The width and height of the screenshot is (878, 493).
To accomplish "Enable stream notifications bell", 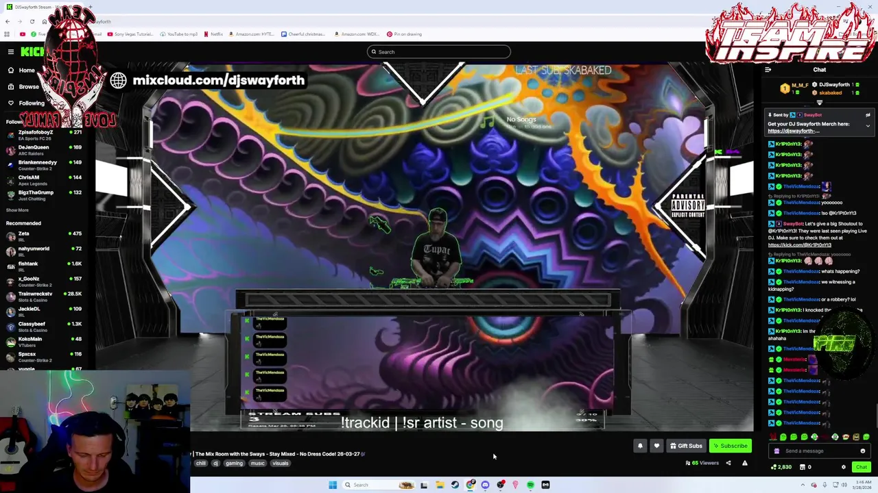I will (x=640, y=446).
